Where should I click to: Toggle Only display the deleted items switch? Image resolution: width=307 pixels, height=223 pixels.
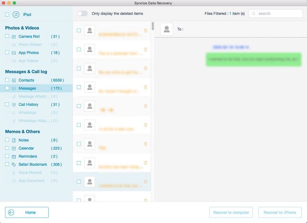(x=82, y=14)
